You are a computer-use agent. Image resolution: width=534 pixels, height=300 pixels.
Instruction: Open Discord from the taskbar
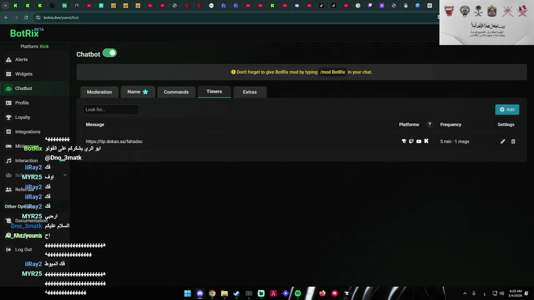[x=200, y=294]
